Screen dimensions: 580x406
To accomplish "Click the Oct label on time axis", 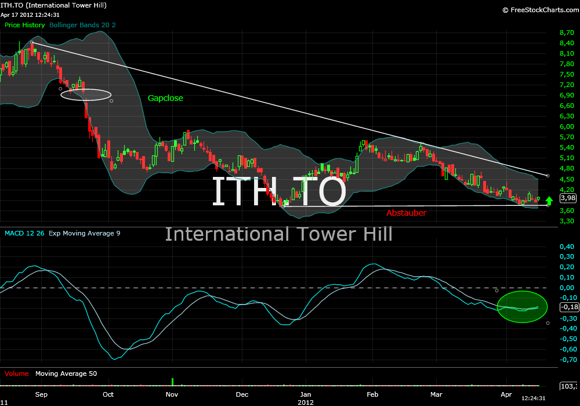I will point(108,394).
